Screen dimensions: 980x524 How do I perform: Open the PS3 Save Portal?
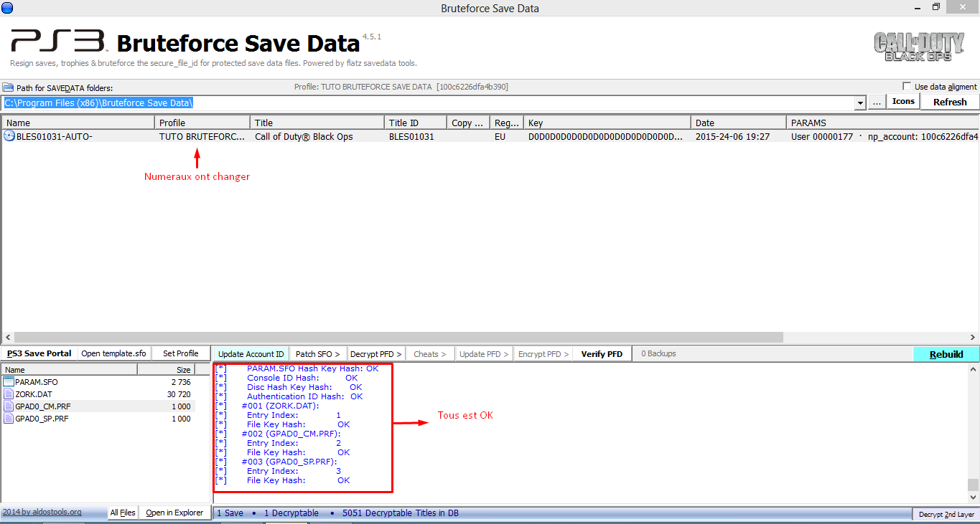(39, 353)
